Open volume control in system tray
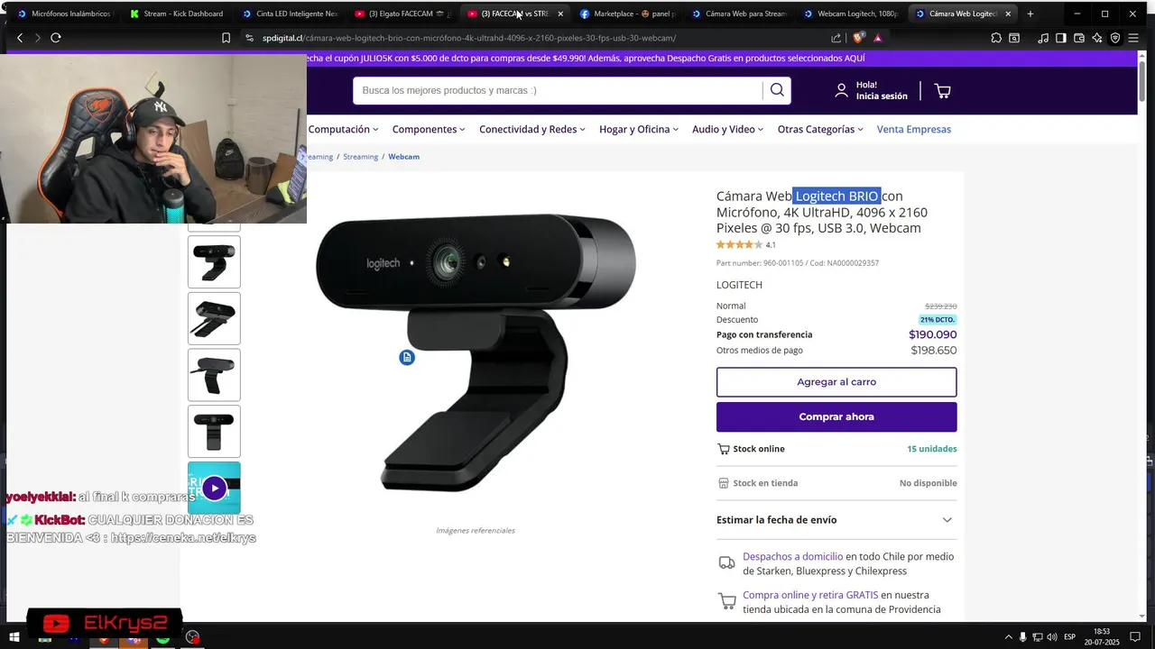This screenshot has height=649, width=1155. [1051, 637]
